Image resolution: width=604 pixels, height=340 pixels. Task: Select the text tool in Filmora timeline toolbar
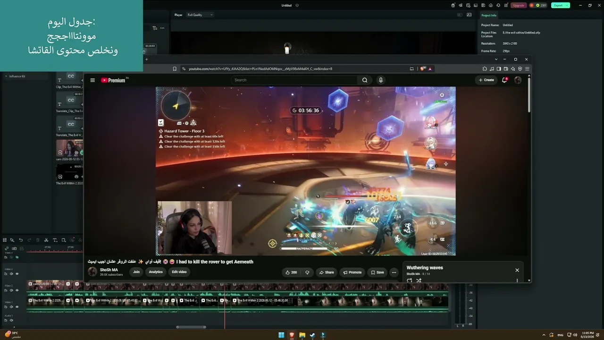[55, 240]
